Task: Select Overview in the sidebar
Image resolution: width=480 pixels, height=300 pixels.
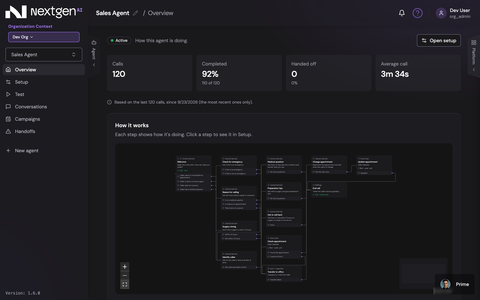Action: [x=44, y=70]
